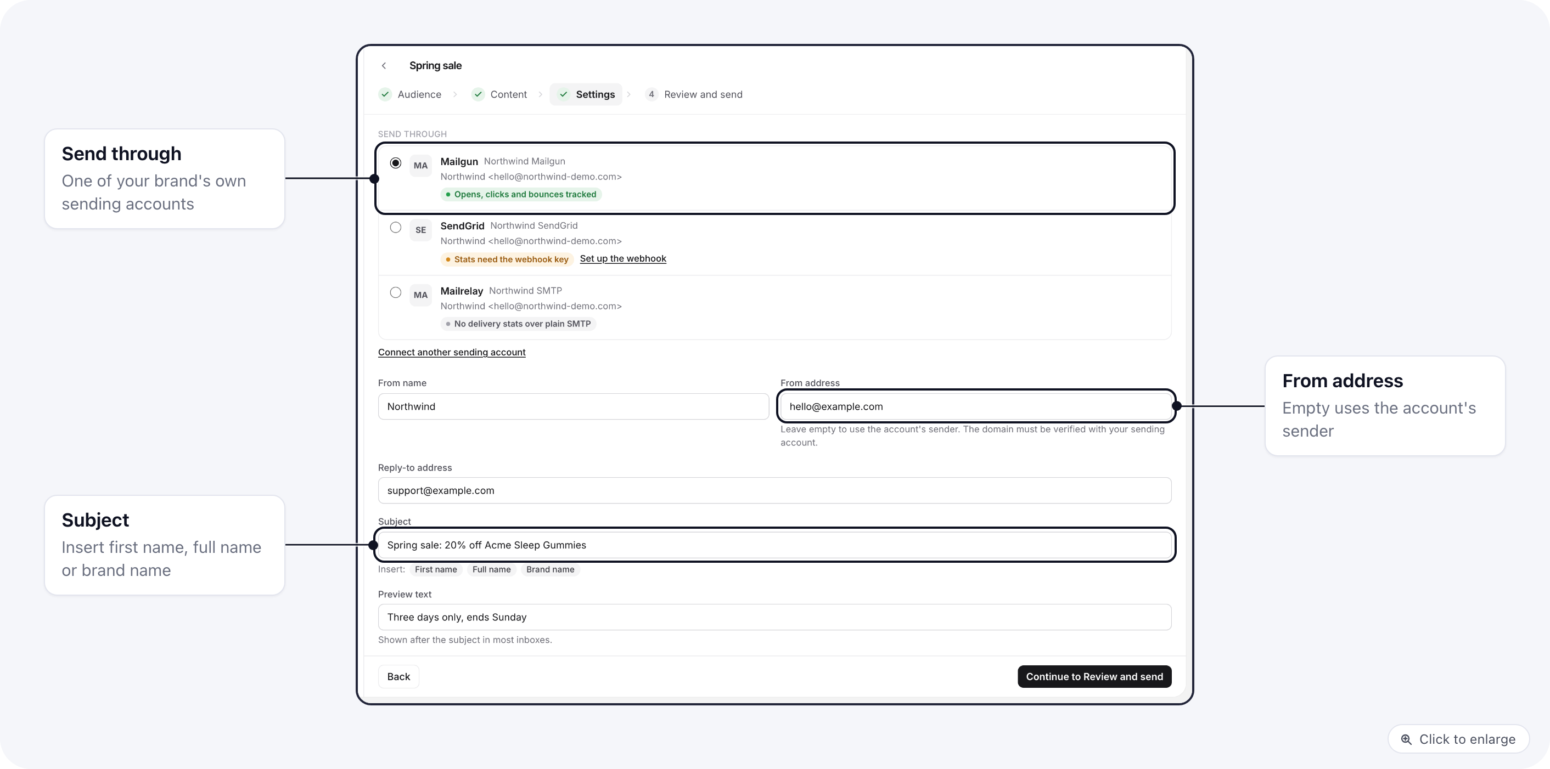This screenshot has width=1550, height=769.
Task: Click the green check icon beside Audience
Action: (x=385, y=94)
